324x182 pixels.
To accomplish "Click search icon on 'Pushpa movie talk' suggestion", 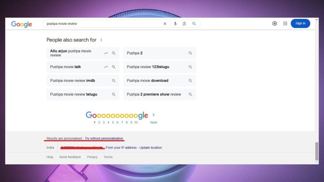I will click(114, 67).
